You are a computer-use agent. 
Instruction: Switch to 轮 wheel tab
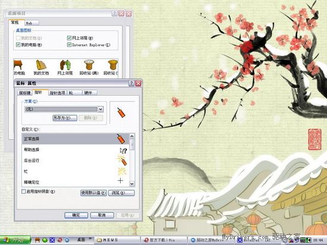point(74,93)
